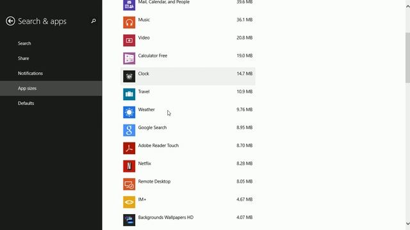Viewport: 410px width, 230px height.
Task: Select the Google Search app name
Action: point(152,128)
